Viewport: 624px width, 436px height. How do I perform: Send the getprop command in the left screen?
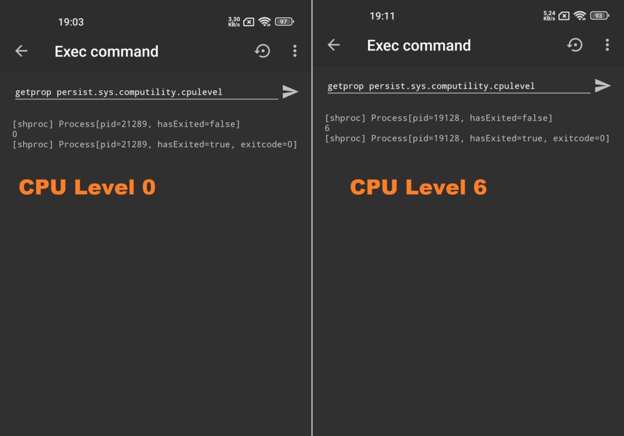(x=290, y=92)
